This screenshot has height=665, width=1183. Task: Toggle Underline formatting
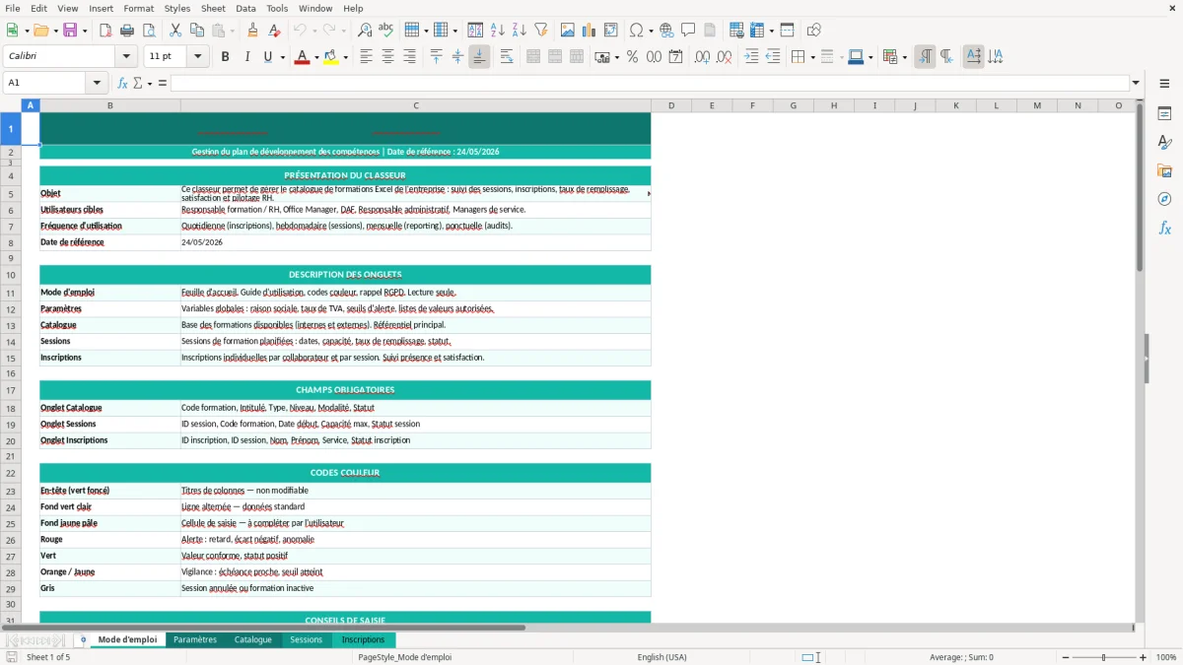coord(268,57)
